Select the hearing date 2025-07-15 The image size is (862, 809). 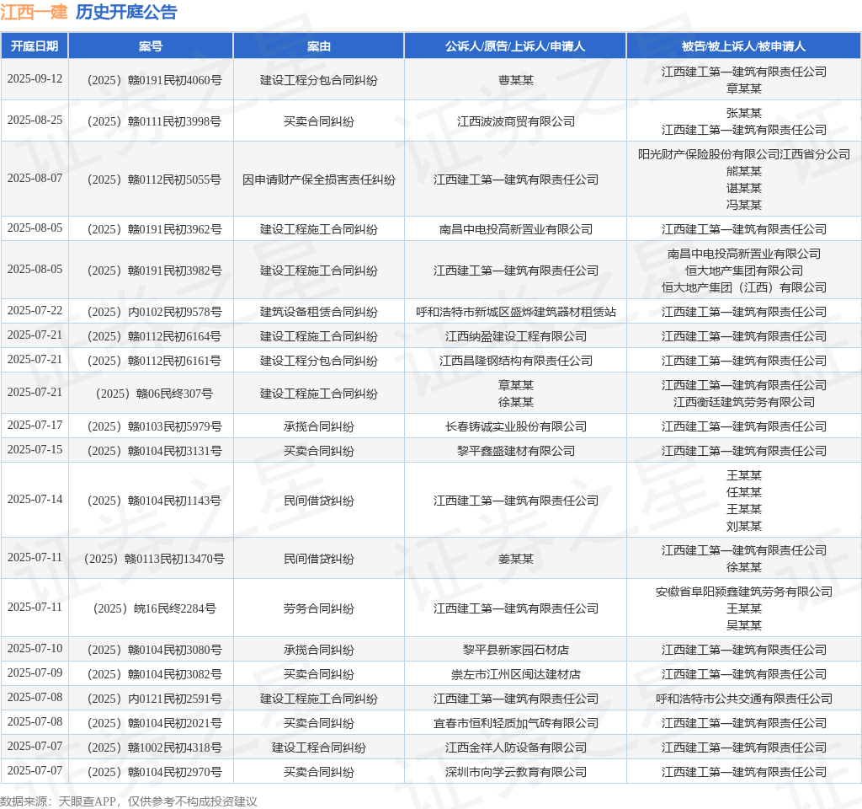(35, 450)
